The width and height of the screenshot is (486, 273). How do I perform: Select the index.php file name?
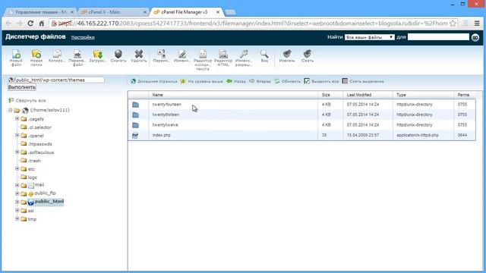point(162,135)
